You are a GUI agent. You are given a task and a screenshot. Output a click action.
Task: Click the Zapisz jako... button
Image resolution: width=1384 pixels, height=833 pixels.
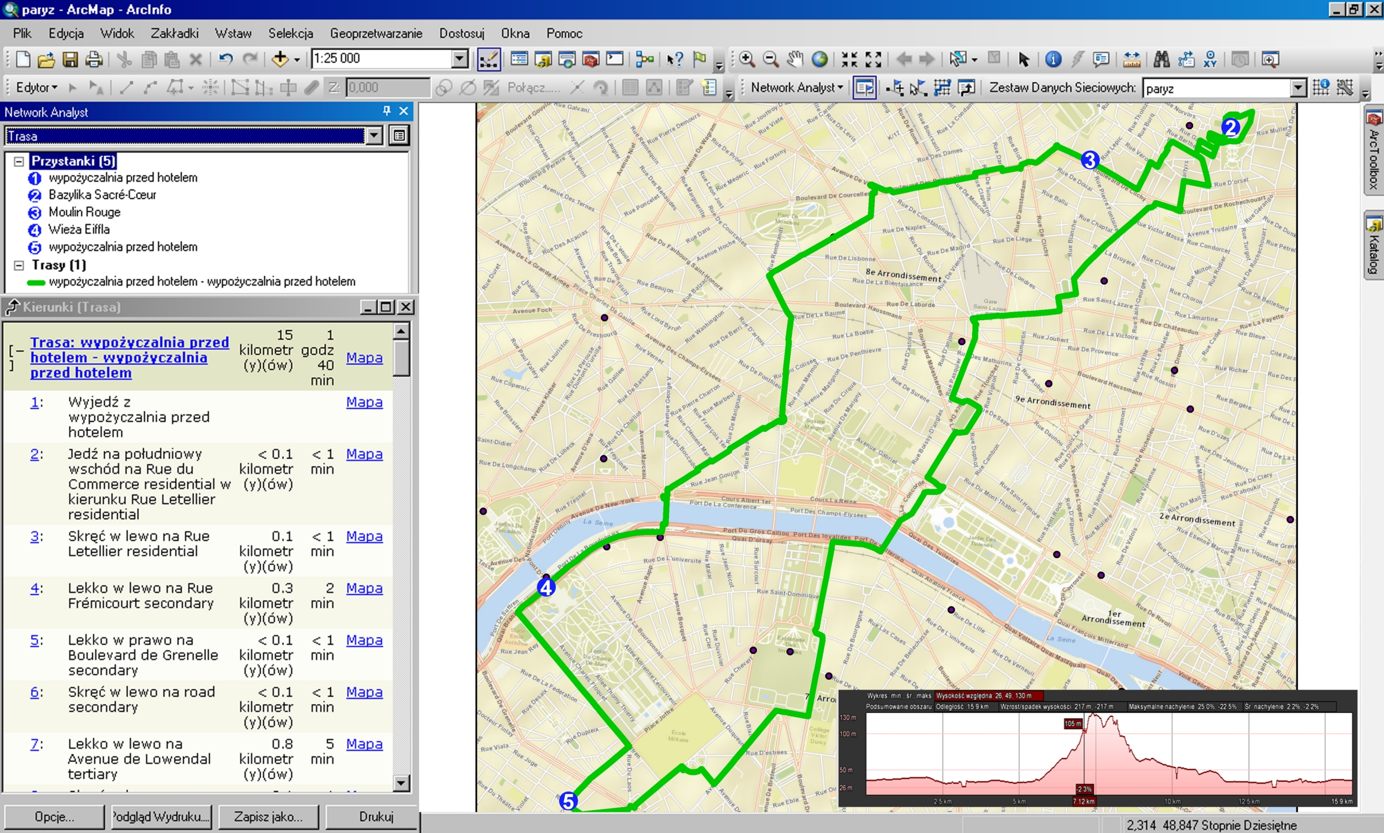[x=268, y=817]
